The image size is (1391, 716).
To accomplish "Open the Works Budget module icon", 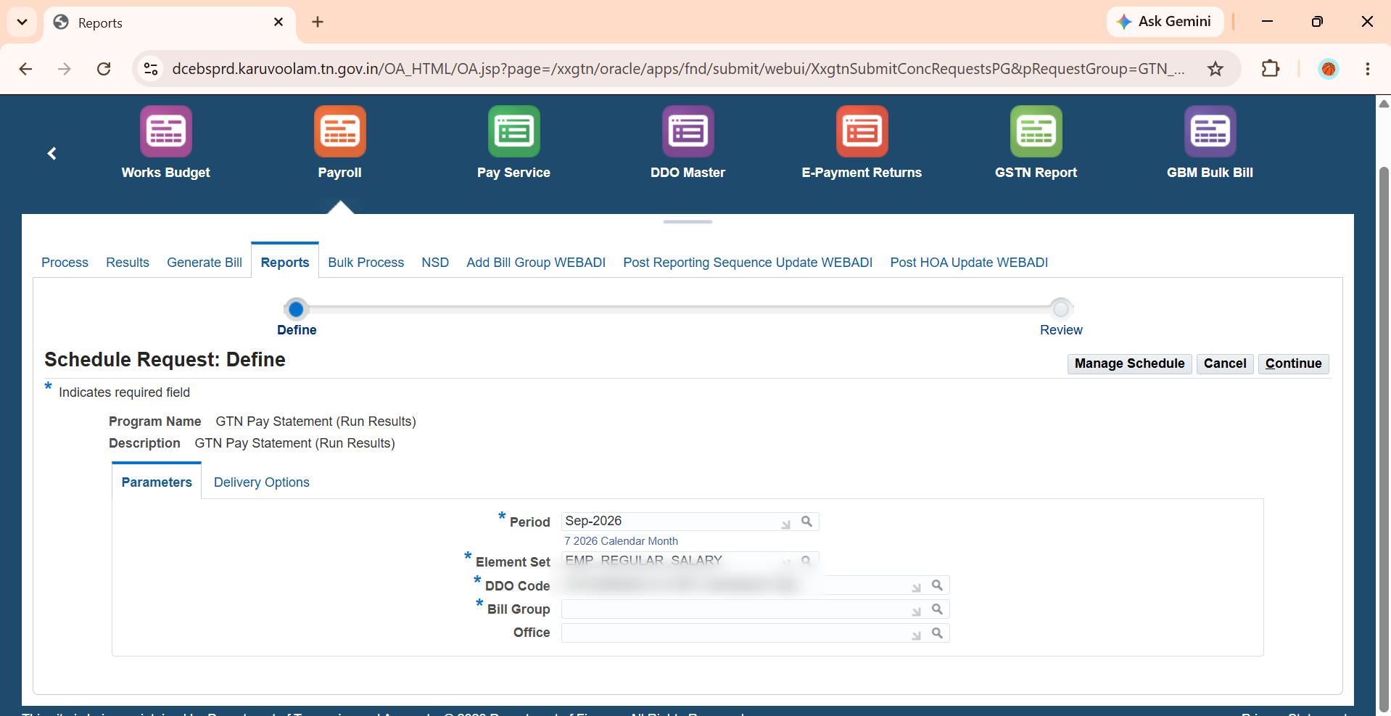I will pos(166,131).
